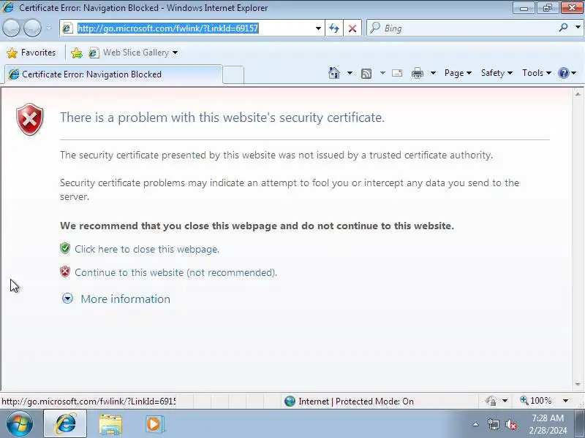Screen dimensions: 585x438
Task: Click the Back navigation button
Action: (x=11, y=28)
